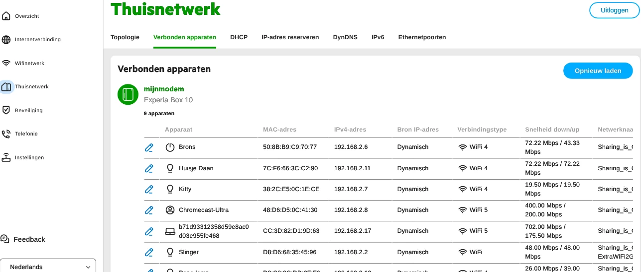Edit the Huisje Daan device entry

click(x=148, y=168)
